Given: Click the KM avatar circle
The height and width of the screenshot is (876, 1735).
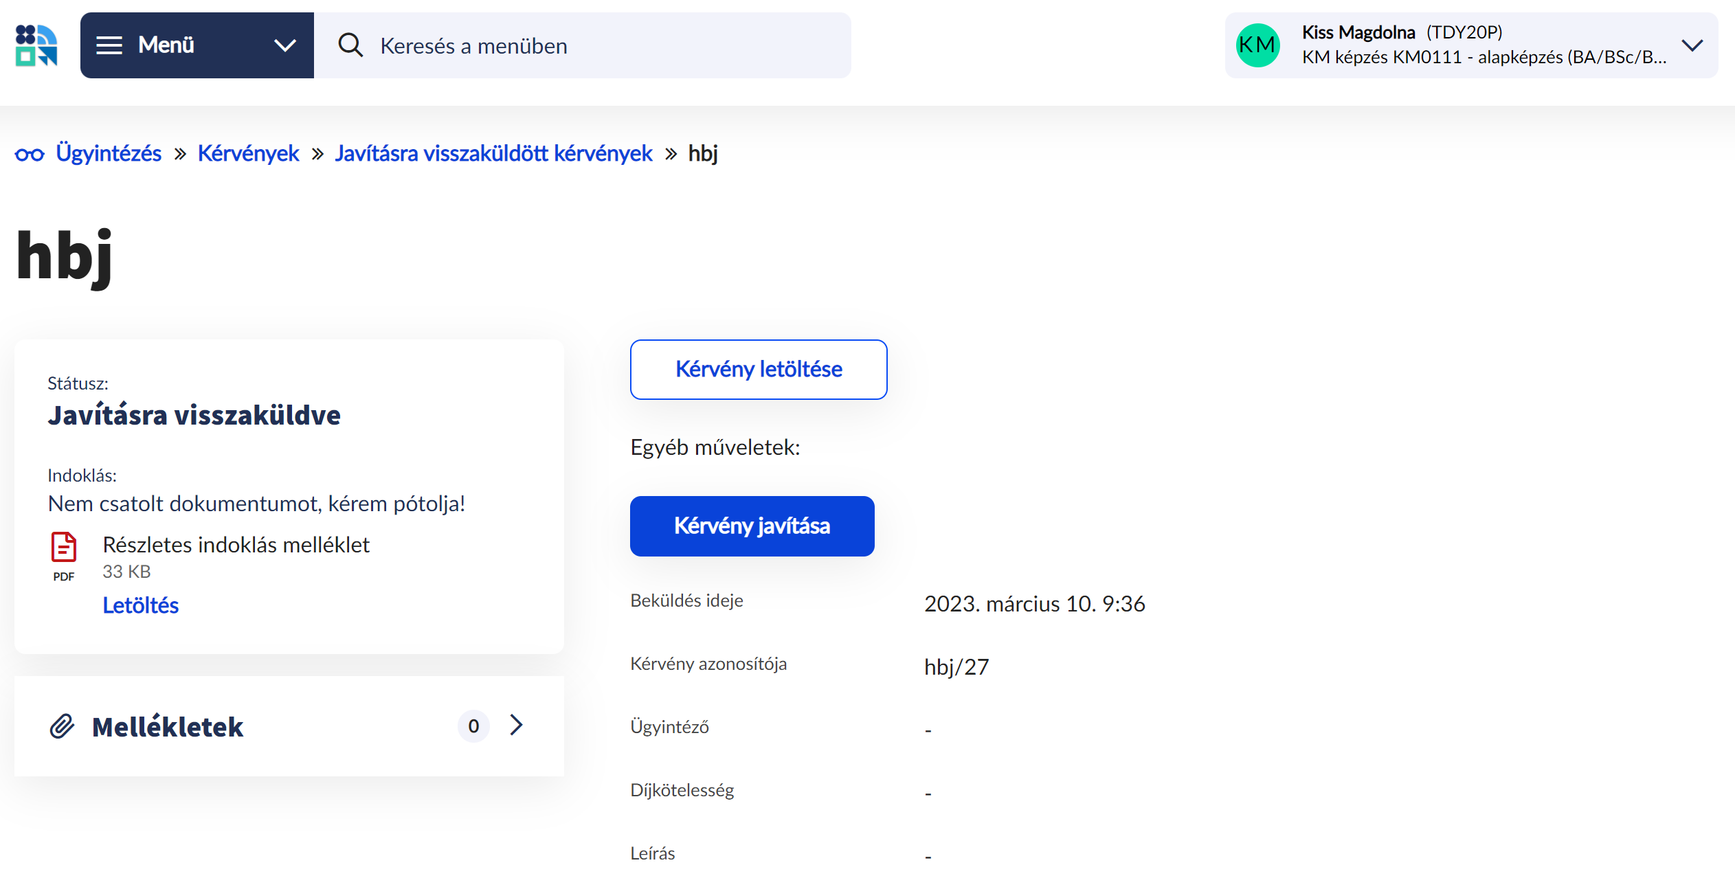Looking at the screenshot, I should (x=1257, y=45).
